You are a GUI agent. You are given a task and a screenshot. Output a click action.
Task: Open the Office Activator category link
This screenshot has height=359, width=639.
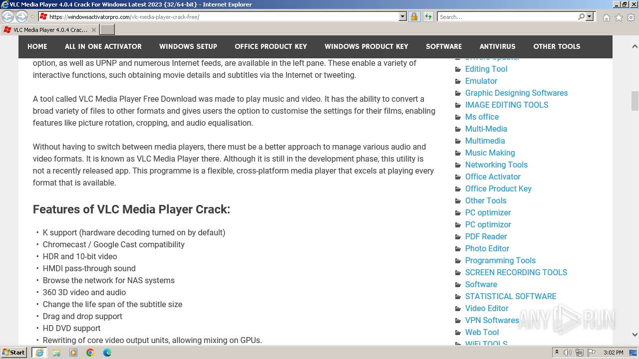coord(493,177)
